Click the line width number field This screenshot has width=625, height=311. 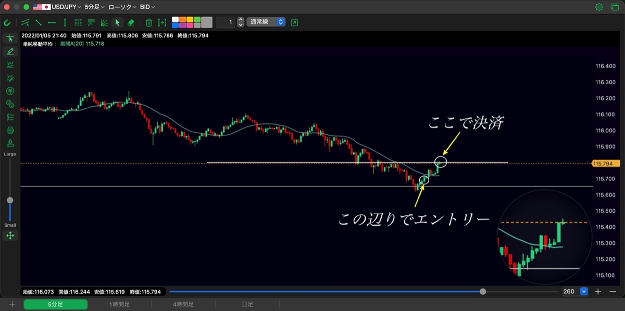tap(226, 22)
